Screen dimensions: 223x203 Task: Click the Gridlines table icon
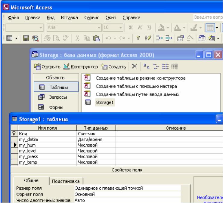tap(210, 28)
